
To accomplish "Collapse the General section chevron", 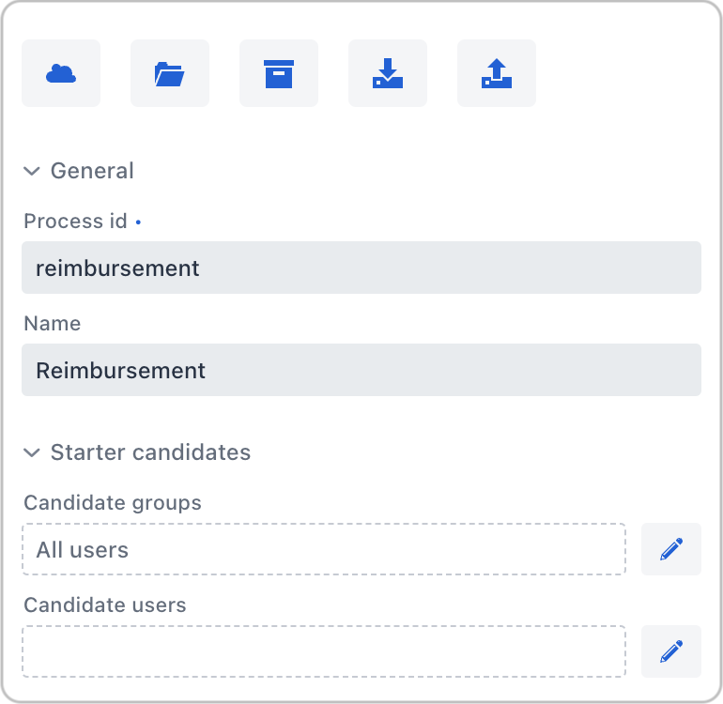I will coord(32,171).
